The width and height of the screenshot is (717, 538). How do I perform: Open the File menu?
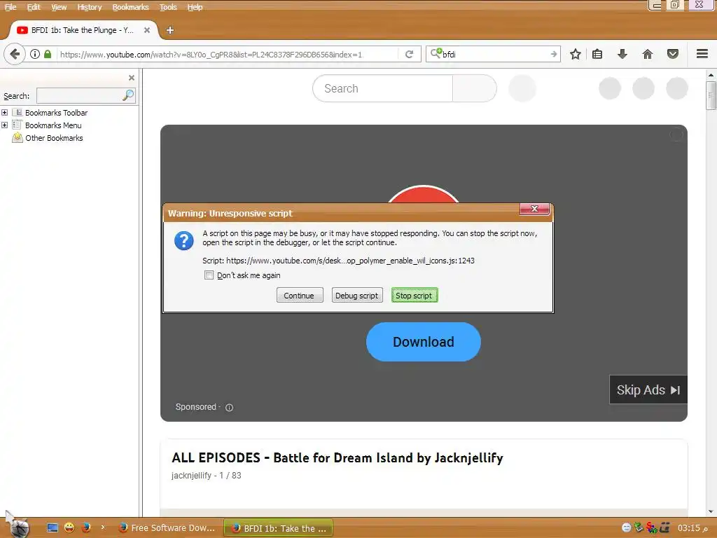[x=11, y=7]
